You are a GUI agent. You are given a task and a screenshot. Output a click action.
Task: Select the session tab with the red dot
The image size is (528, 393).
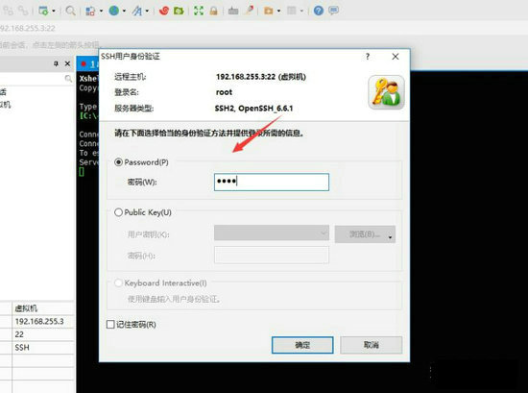(x=88, y=64)
